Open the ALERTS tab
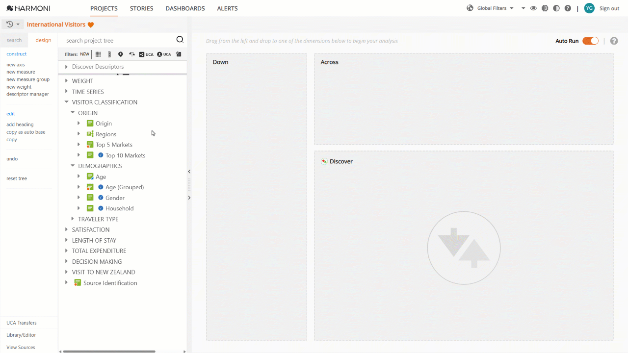Image resolution: width=628 pixels, height=353 pixels. point(227,8)
